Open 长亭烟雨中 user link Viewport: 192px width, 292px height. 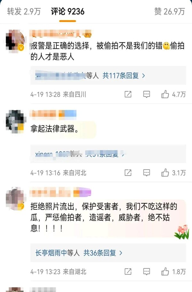click(x=57, y=253)
